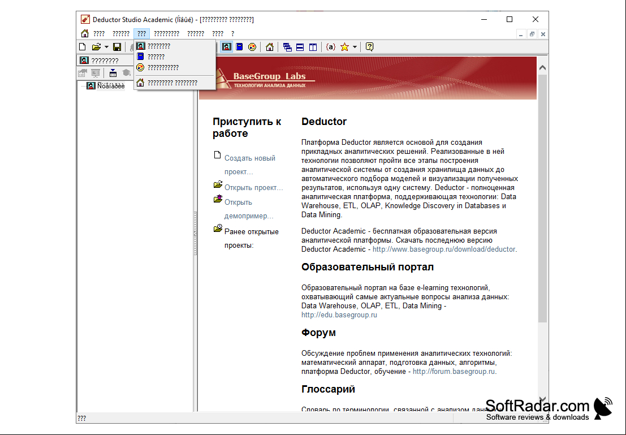
Task: Cascade windows using the overlapping windows icon
Action: coord(287,47)
